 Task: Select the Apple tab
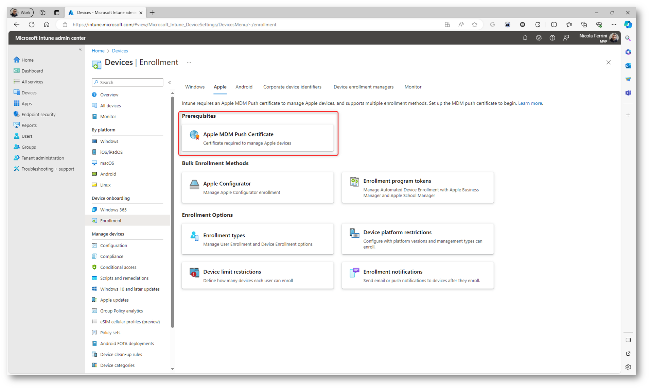point(220,87)
